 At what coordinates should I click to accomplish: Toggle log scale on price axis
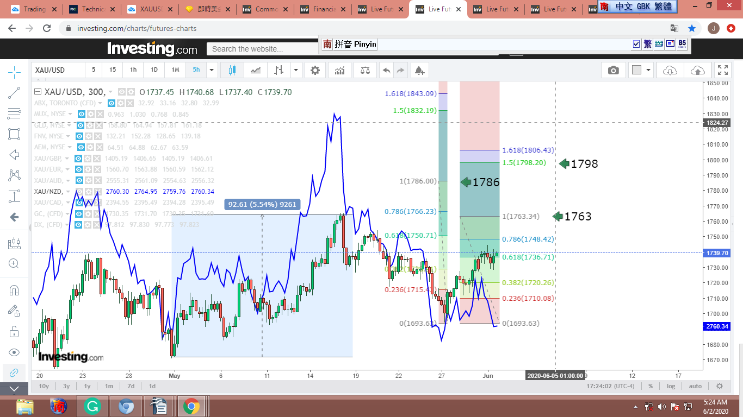point(671,386)
